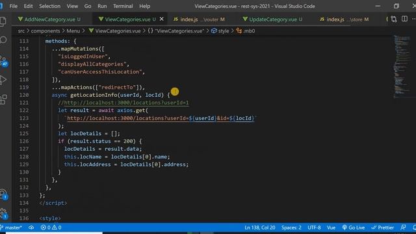
Task: Switch to AddNewCategory.vue tab
Action: (x=49, y=19)
